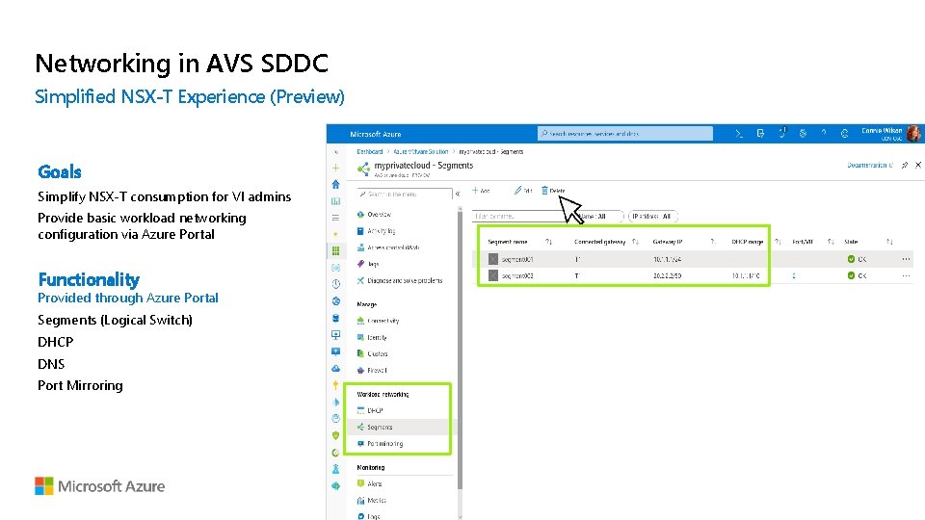Pin the blade using the pin icon
The width and height of the screenshot is (925, 520).
click(905, 166)
